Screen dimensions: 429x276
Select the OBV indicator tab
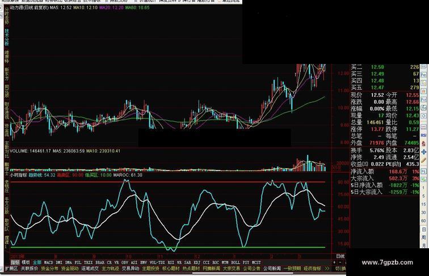pos(125,262)
